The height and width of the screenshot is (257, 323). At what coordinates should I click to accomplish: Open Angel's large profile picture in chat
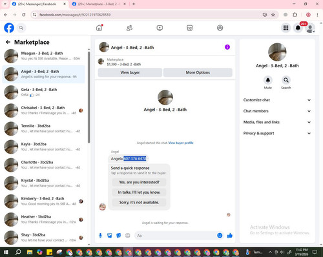point(165,98)
